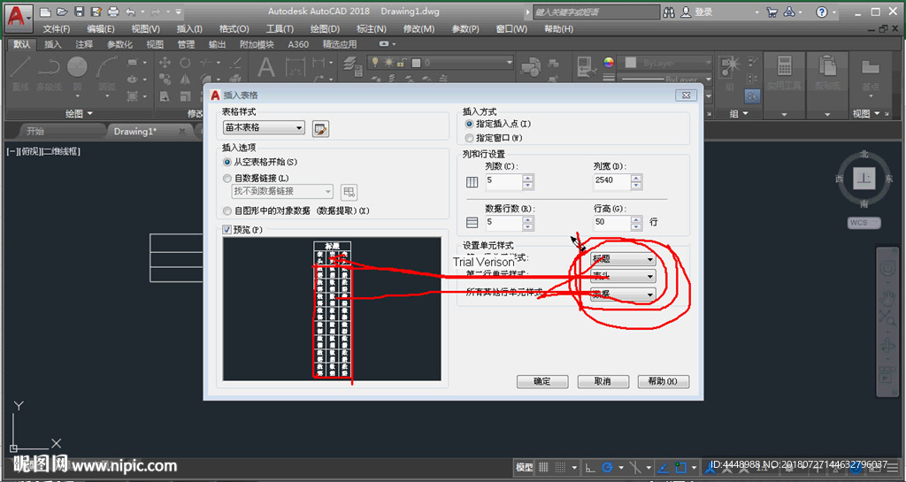The height and width of the screenshot is (482, 906).
Task: Launch table style dialog button next to 苗木表格
Action: point(320,129)
